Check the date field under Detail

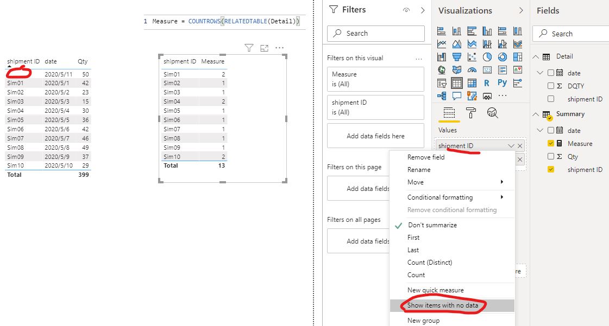[551, 73]
